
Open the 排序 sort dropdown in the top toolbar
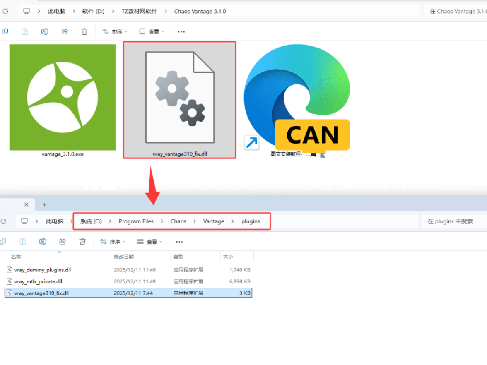click(x=114, y=31)
